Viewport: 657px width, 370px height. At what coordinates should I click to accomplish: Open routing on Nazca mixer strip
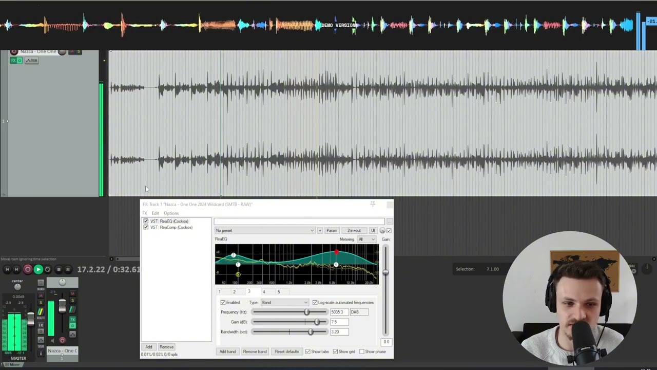[72, 310]
